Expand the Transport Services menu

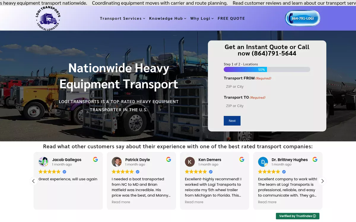point(123,18)
